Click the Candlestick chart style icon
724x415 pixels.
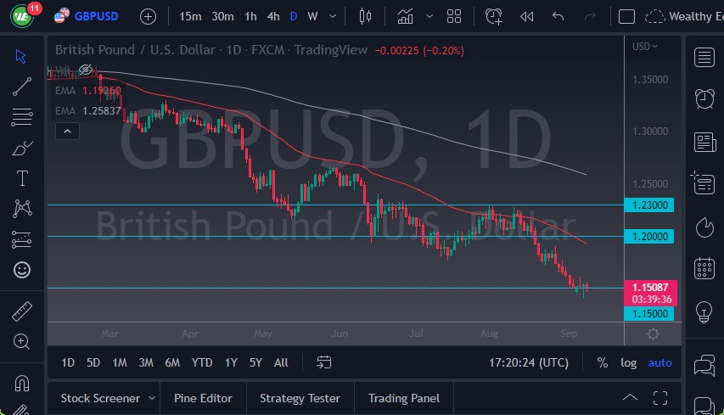[x=366, y=16]
